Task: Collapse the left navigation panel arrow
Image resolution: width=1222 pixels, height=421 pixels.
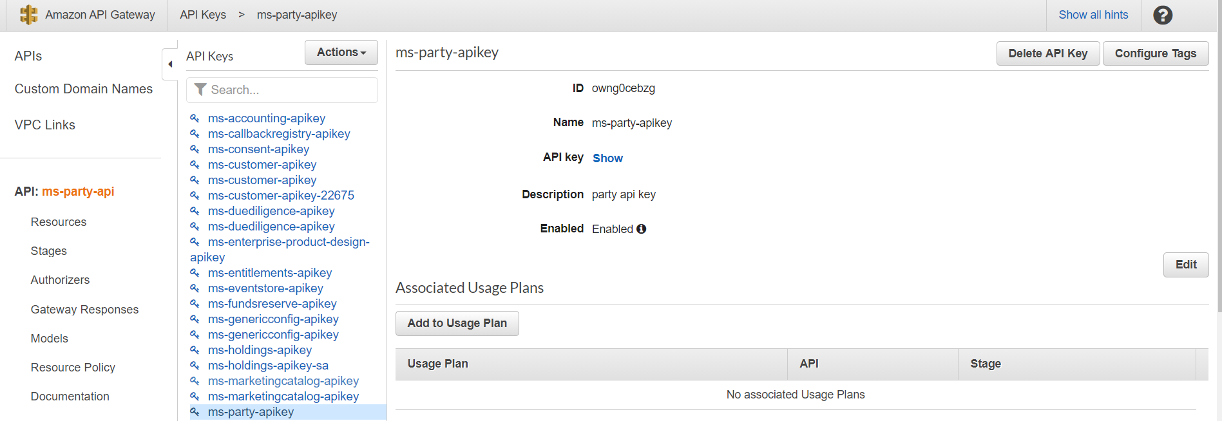Action: coord(170,64)
